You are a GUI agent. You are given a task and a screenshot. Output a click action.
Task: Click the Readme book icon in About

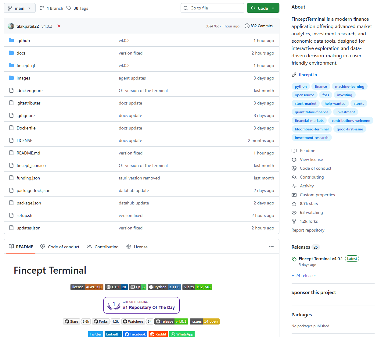294,151
